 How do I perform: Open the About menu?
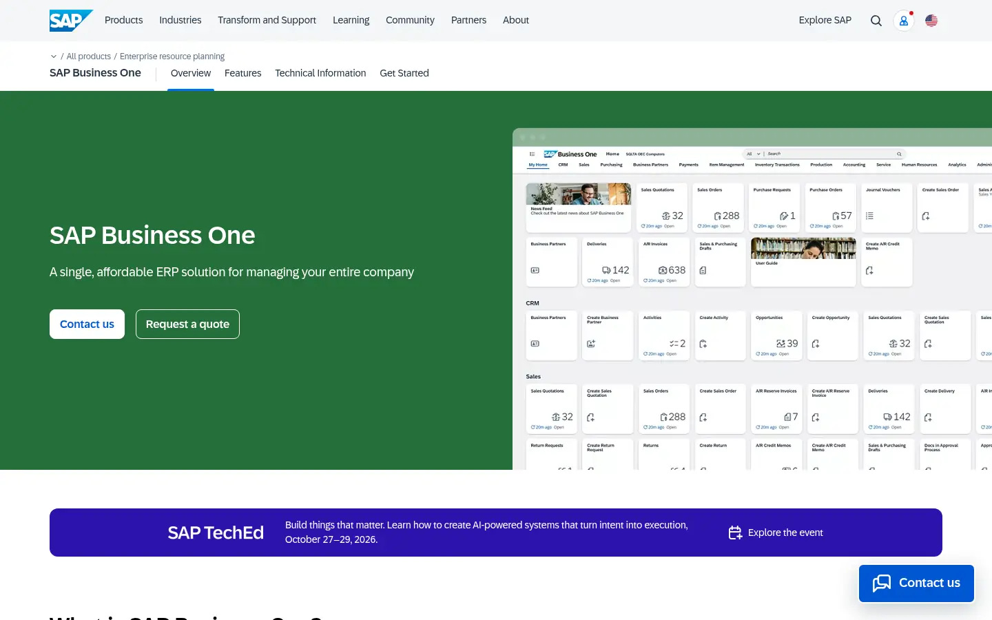pyautogui.click(x=516, y=20)
